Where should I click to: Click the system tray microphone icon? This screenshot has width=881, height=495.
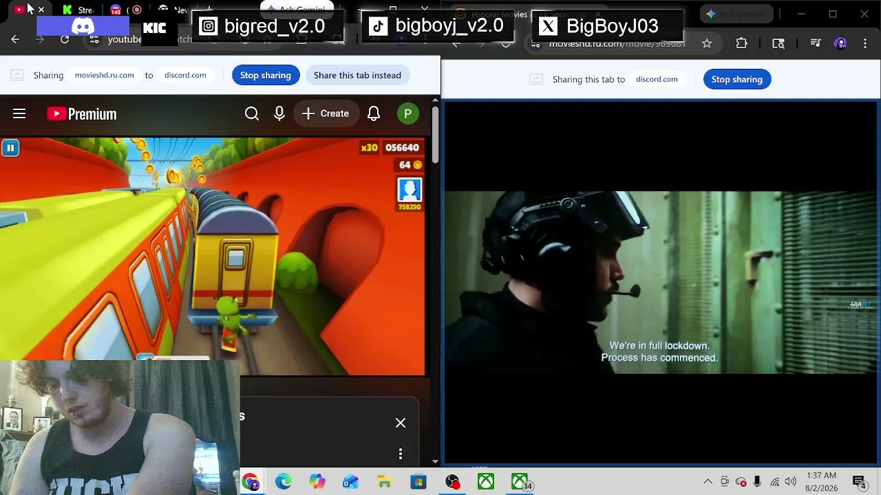757,482
